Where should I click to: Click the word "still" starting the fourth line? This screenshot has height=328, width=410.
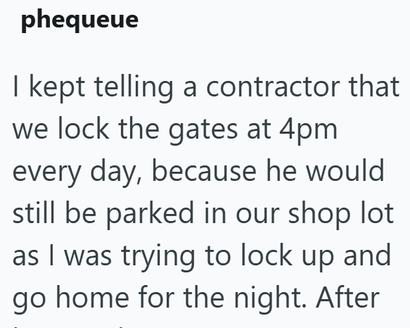click(34, 212)
